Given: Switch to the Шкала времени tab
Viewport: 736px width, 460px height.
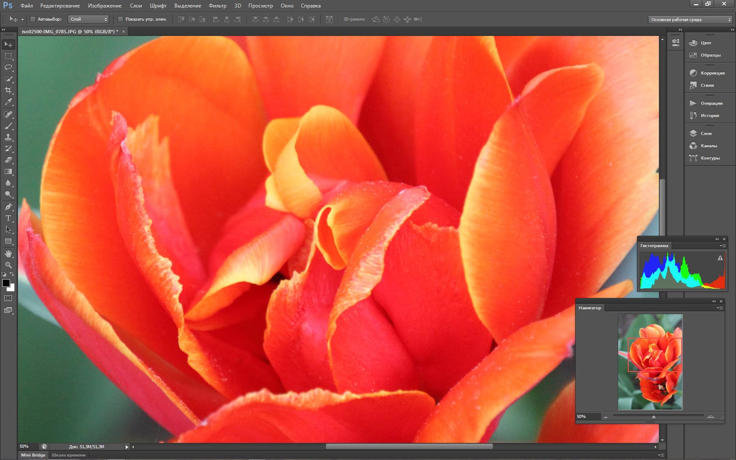Looking at the screenshot, I should 68,455.
